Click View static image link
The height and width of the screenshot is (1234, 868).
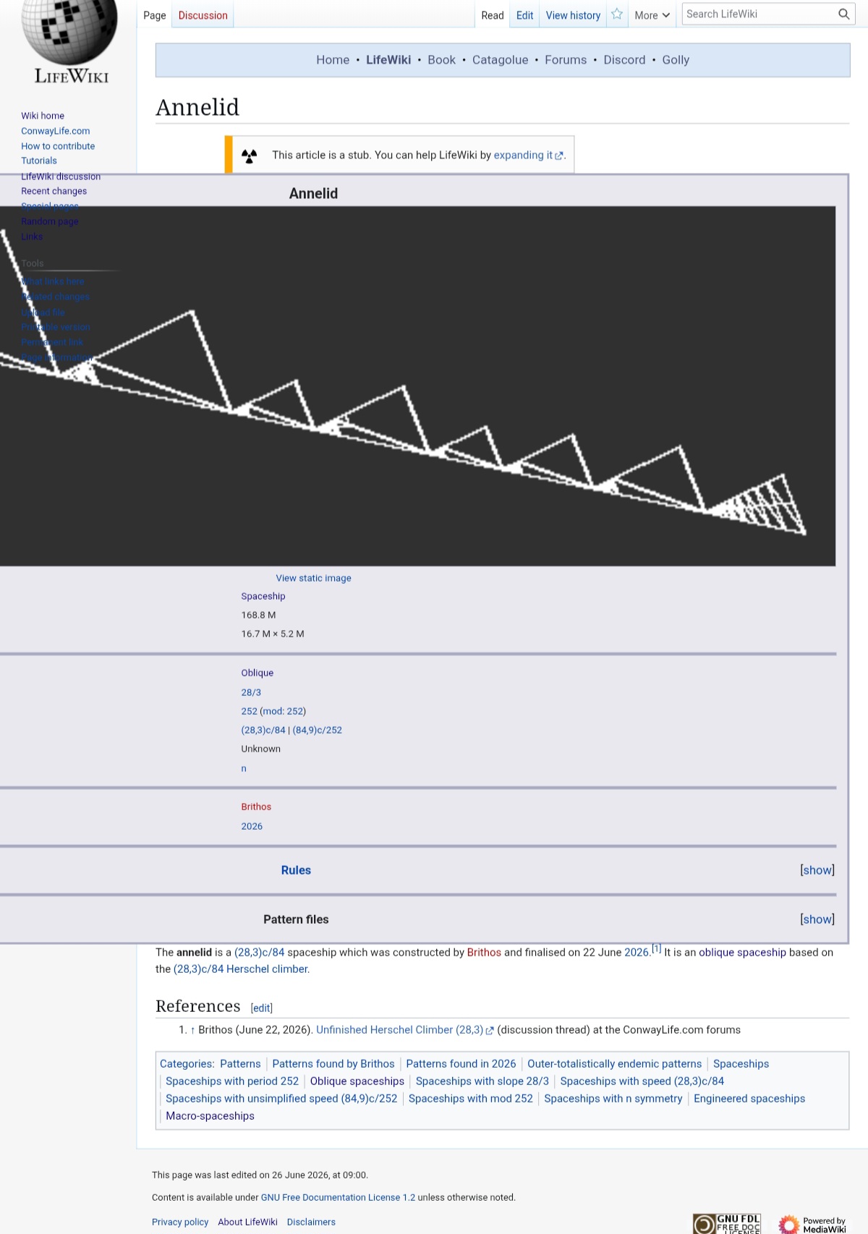point(313,578)
